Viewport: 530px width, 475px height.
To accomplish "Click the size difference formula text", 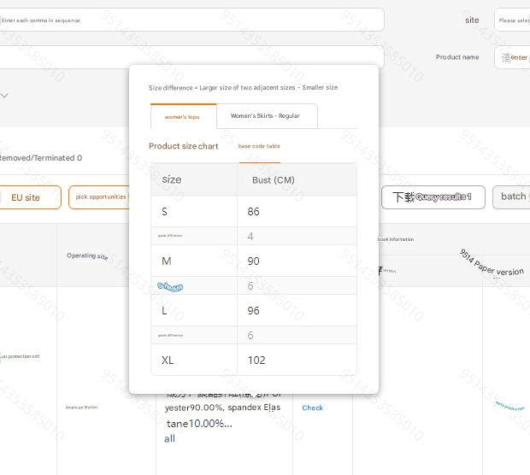I will (x=243, y=87).
